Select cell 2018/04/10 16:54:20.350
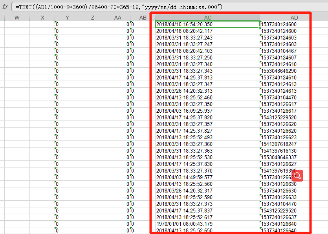328x234 pixels. (207, 24)
